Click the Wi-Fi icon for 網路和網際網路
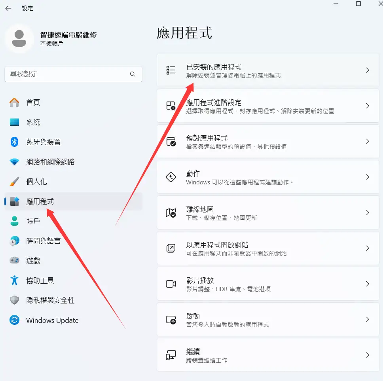Screen dimensions: 383x381 pos(14,162)
